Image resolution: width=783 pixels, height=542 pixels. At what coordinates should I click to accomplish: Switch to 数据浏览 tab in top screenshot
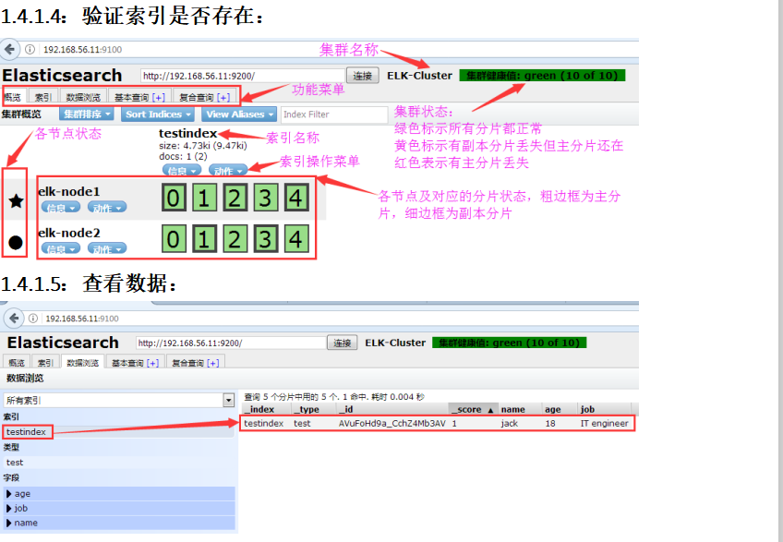(83, 97)
